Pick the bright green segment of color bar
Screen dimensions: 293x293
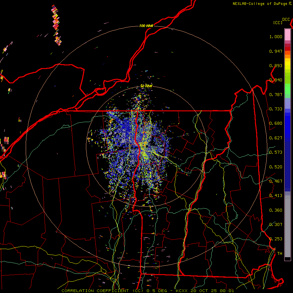pos(287,89)
